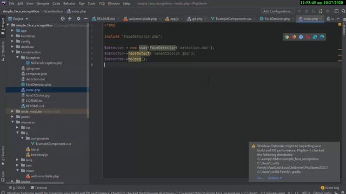The width and height of the screenshot is (346, 194).
Task: Select bootstrap.js in project tree
Action: (x=39, y=155)
